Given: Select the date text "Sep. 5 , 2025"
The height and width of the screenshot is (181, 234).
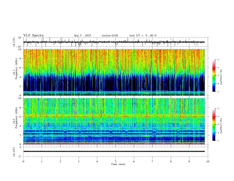Looking at the screenshot, I should (x=82, y=35).
